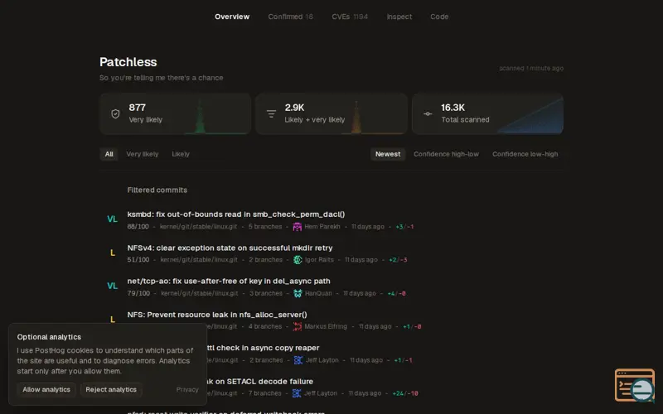Click the filter icon on Likely + very likely card
This screenshot has width=663, height=414.
point(271,113)
